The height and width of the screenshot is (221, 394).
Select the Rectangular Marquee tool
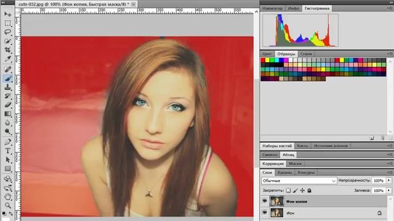point(7,23)
